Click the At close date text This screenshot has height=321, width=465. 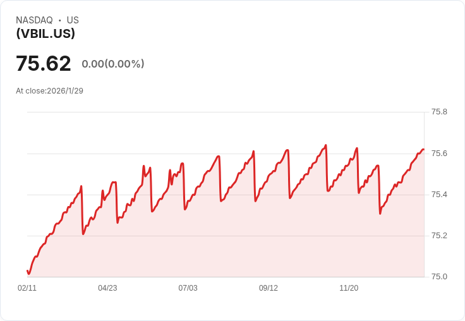[50, 91]
